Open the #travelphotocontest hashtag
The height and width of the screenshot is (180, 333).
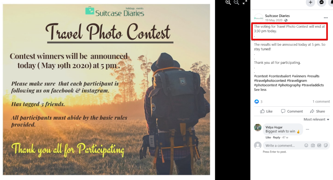click(270, 80)
